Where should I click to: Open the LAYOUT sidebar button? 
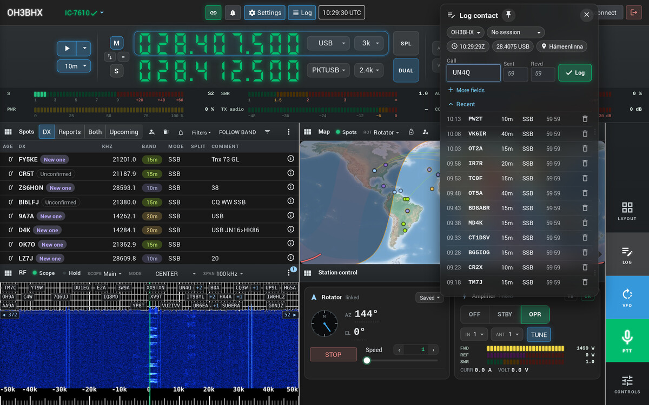pos(627,211)
